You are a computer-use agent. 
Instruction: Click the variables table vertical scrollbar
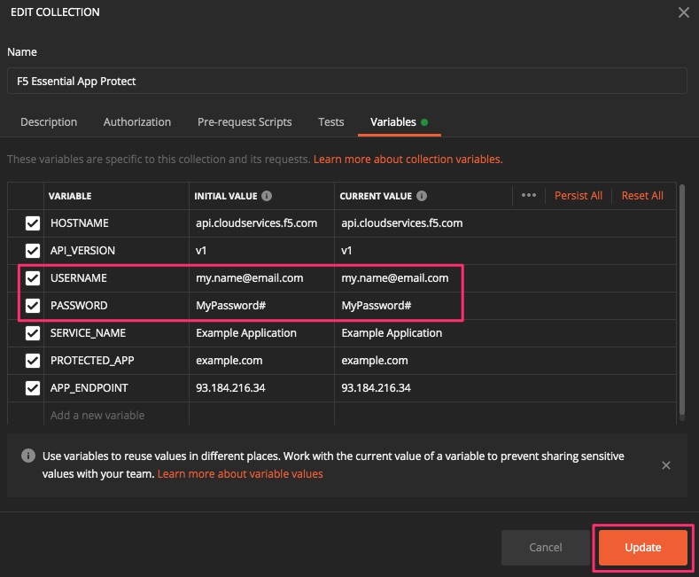pyautogui.click(x=681, y=301)
